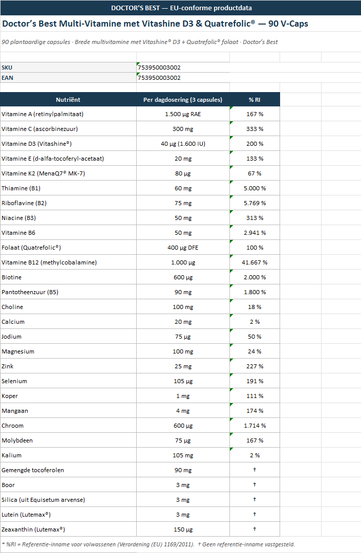
Task: Click the 200 % RI cell
Action: 255,144
